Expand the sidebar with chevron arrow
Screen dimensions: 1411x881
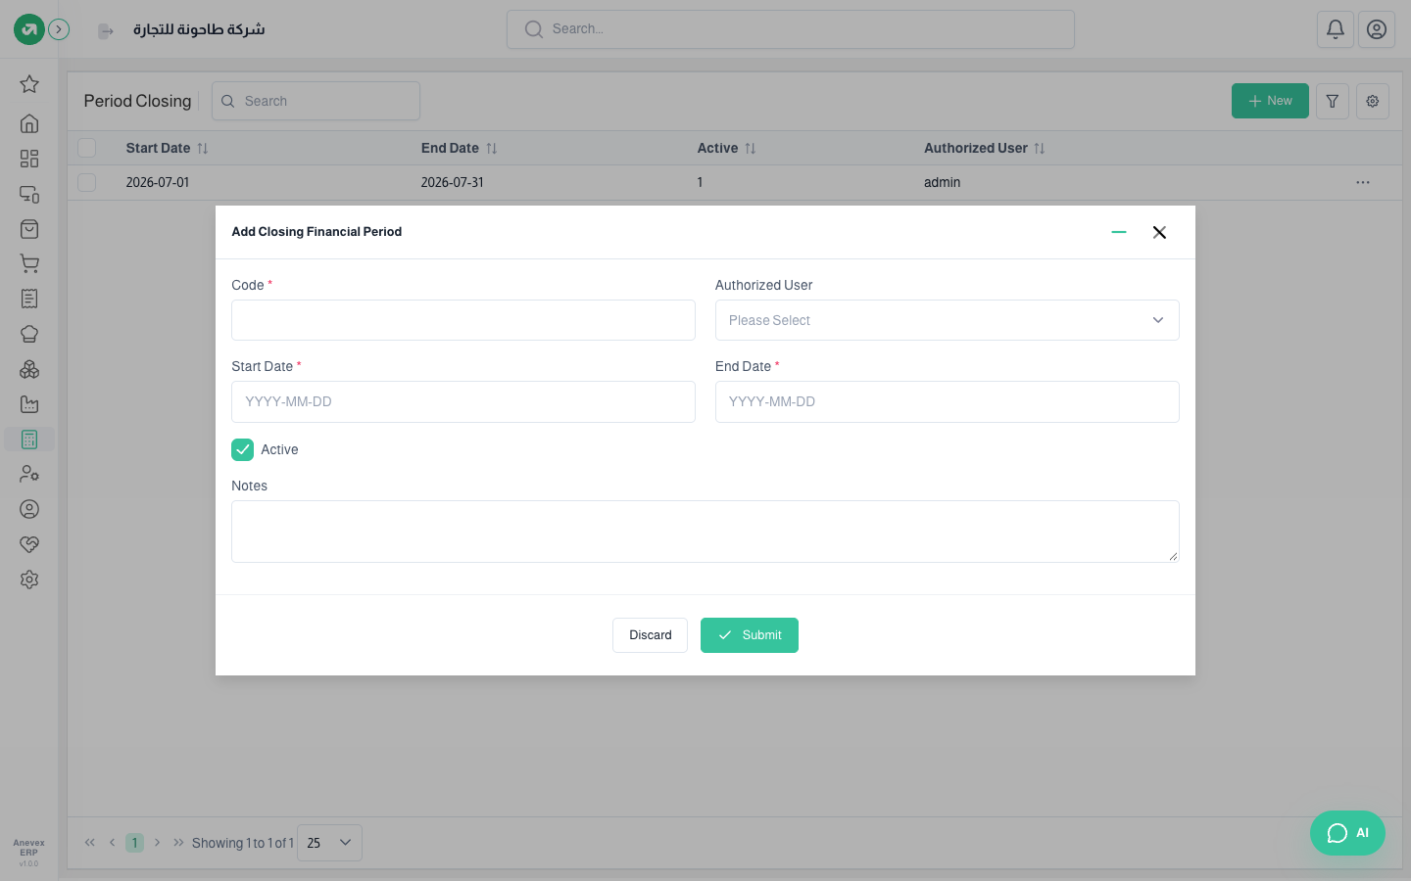coord(59,29)
